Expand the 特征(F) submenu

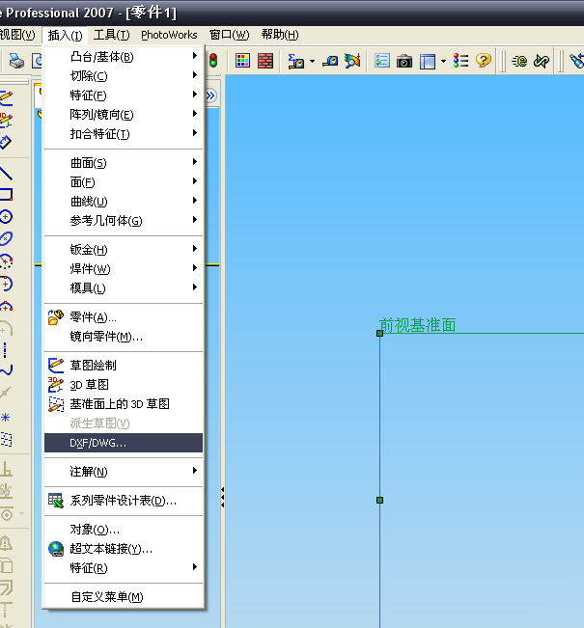point(123,95)
